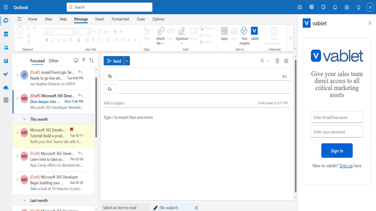Screen dimensions: 376x211
Task: Open More apps in the left rail
Action: tap(6, 100)
